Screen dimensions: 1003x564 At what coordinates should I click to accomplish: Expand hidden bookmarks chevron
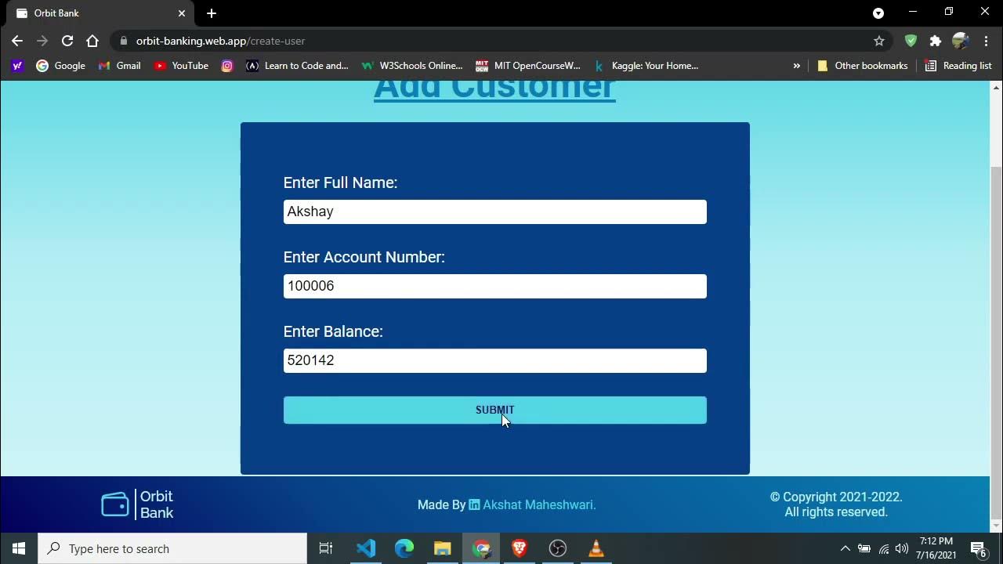coord(796,66)
